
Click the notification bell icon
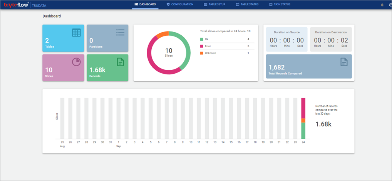tap(382, 5)
